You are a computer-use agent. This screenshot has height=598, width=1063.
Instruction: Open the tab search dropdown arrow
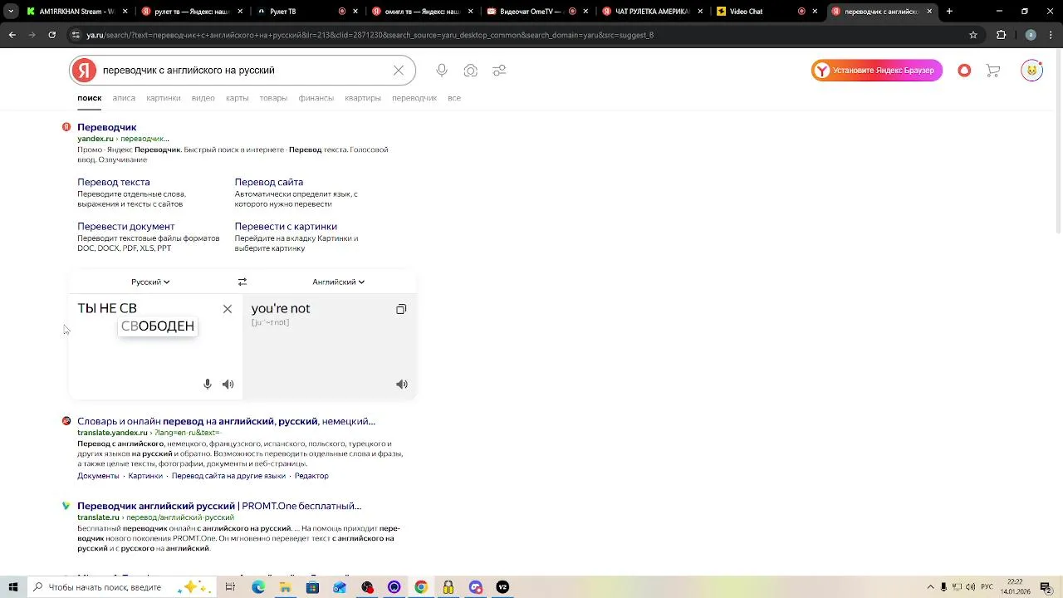point(11,12)
